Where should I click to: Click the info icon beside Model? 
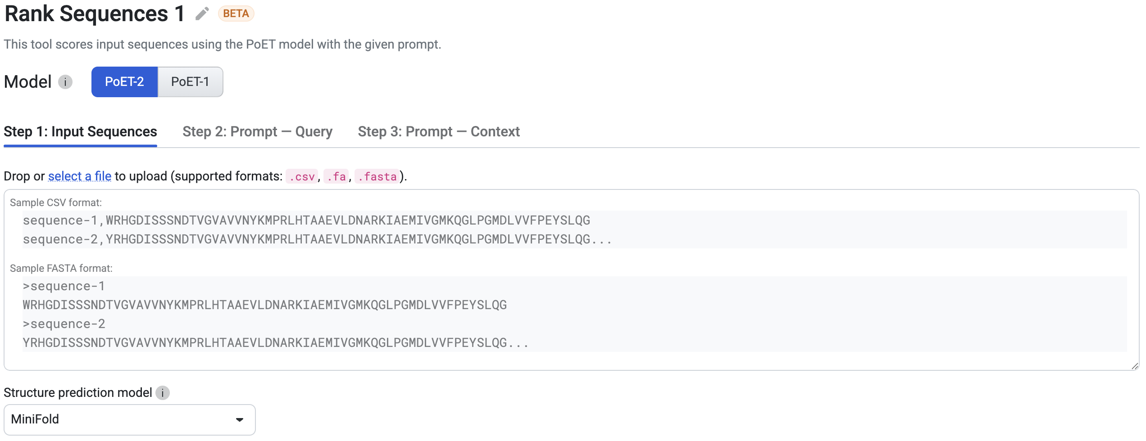click(66, 82)
